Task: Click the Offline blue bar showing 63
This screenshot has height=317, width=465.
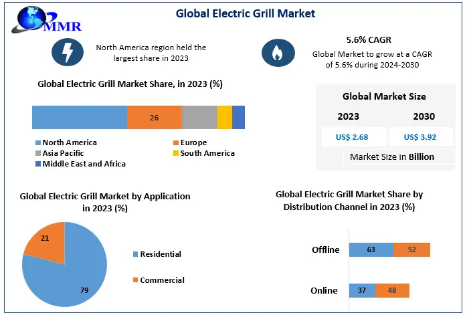Action: 371,250
